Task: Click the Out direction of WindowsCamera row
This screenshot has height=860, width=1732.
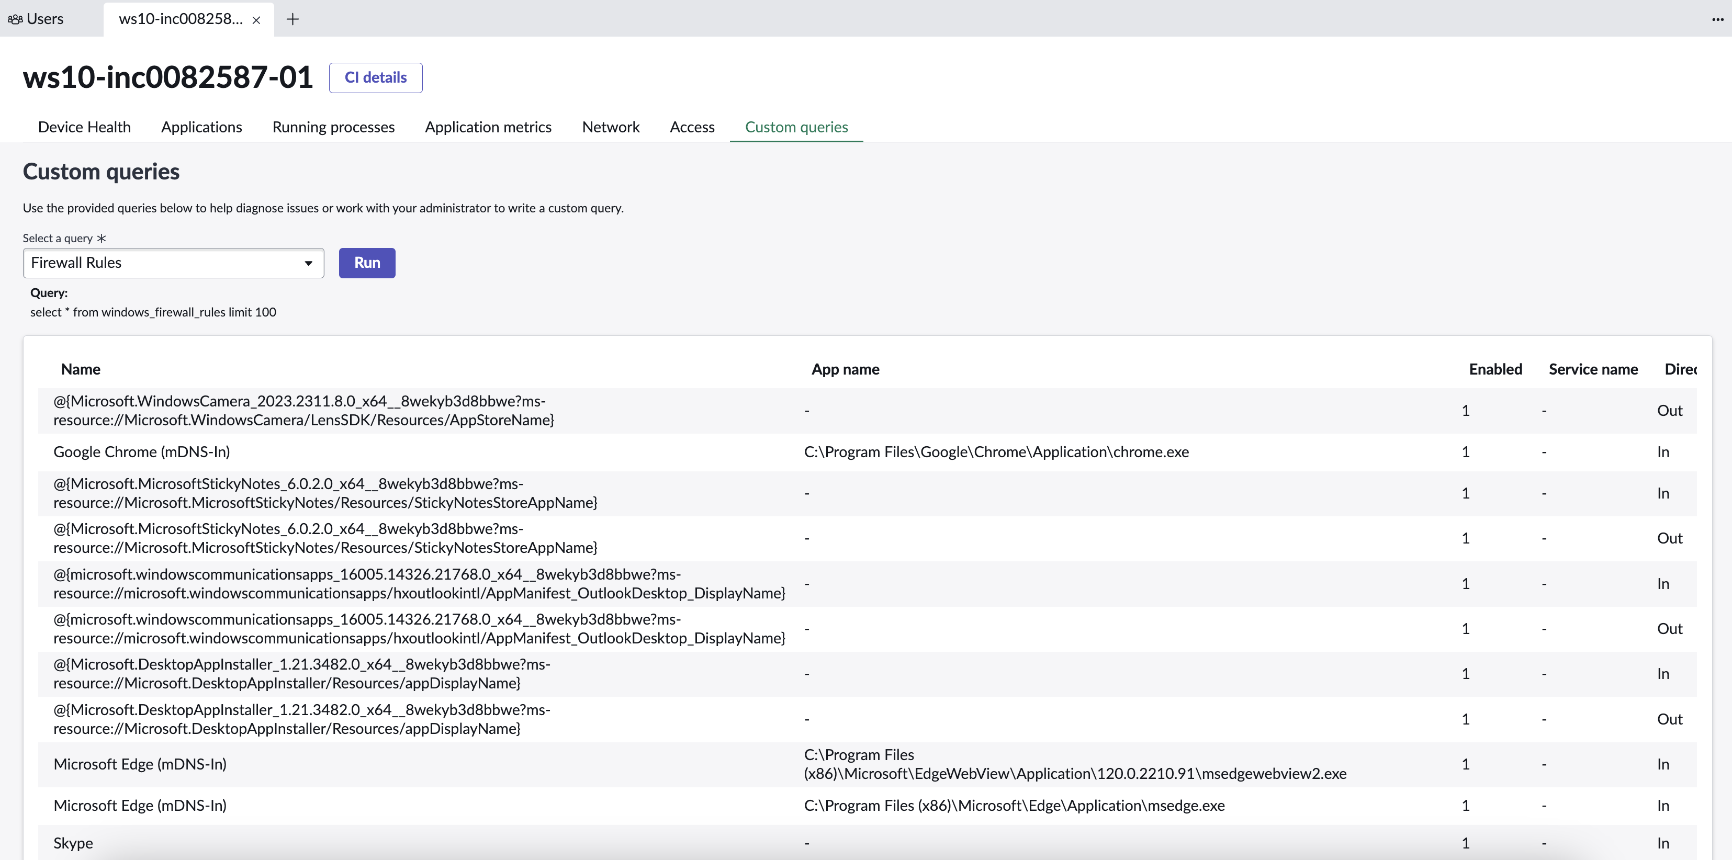Action: (x=1670, y=410)
